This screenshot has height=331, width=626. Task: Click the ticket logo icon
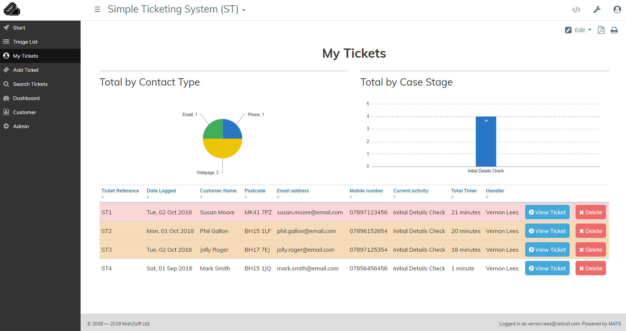tap(11, 9)
